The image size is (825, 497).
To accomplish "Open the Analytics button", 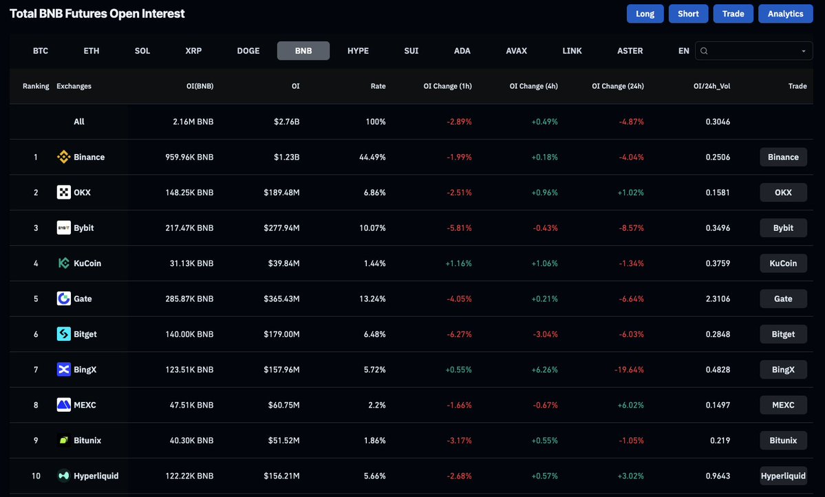I will pyautogui.click(x=786, y=14).
